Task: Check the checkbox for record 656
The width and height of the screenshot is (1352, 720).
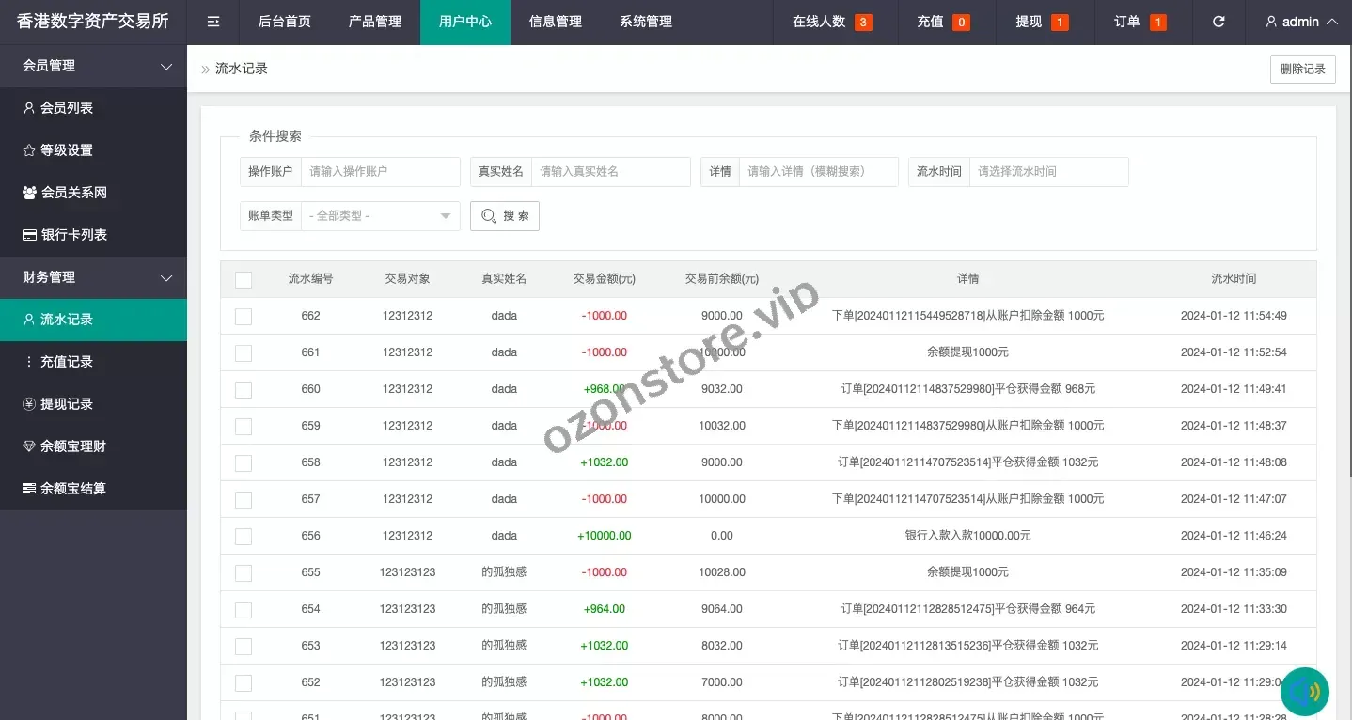Action: 244,536
